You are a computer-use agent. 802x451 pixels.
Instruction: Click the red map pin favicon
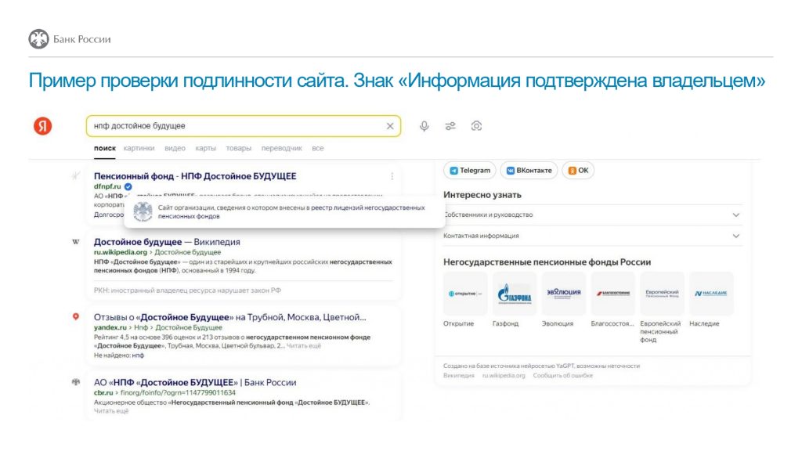coord(76,317)
